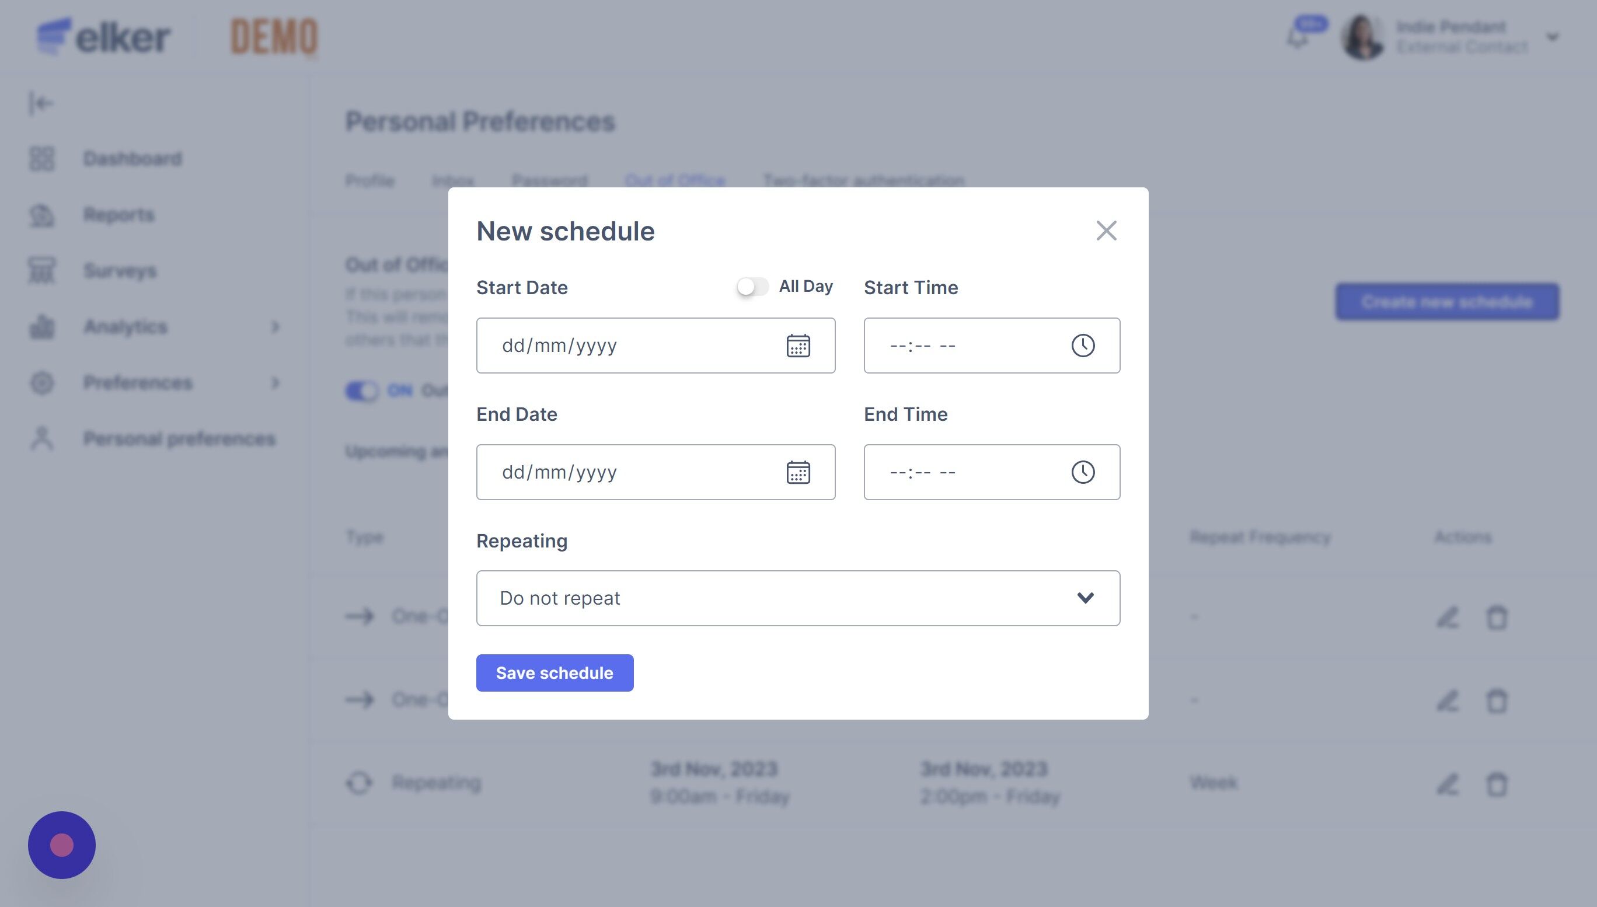The image size is (1597, 907).
Task: Click the purple chat widget bubble
Action: pos(62,845)
